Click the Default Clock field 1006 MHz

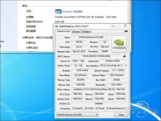(78, 99)
